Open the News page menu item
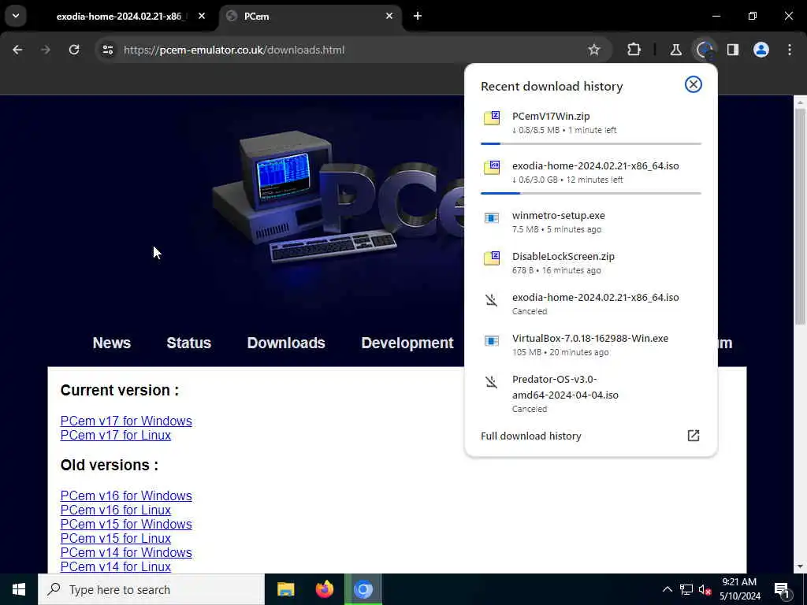Screen dimensions: 807x605 pyautogui.click(x=112, y=343)
